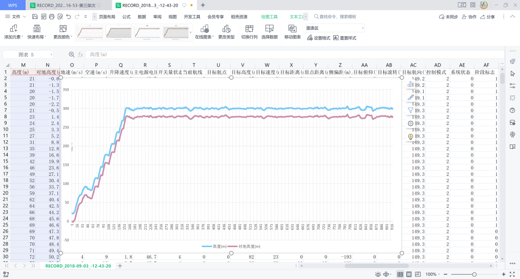
Task: Click the chart filter funnel icon
Action: (x=411, y=110)
